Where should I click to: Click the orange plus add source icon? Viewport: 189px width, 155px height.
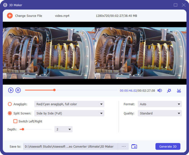click(x=10, y=16)
